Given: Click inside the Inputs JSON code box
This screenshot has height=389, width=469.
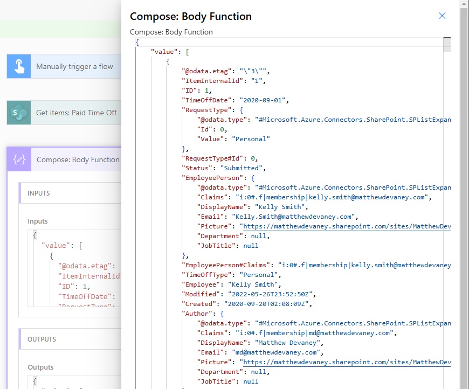Looking at the screenshot, I should [x=75, y=269].
